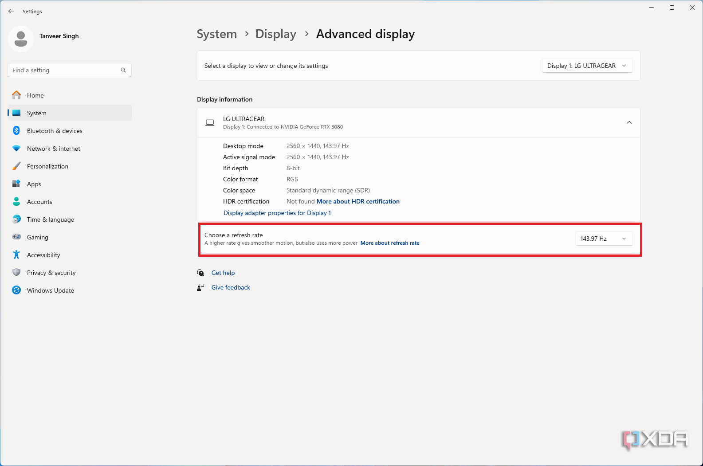
Task: Minimize the Settings window
Action: (652, 8)
